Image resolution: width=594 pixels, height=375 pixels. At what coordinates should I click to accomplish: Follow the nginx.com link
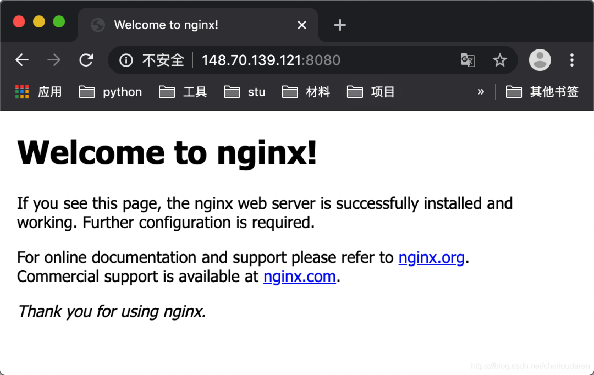300,277
